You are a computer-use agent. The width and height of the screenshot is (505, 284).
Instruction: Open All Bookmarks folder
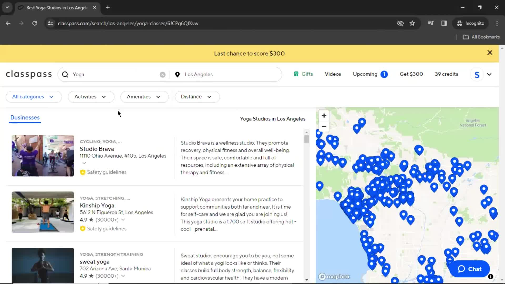click(x=481, y=37)
